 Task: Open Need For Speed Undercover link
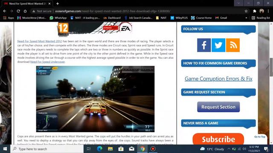47,62
